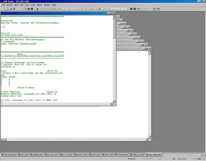
Task: Switch to MATH.ASM tab
Action: pyautogui.click(x=95, y=155)
